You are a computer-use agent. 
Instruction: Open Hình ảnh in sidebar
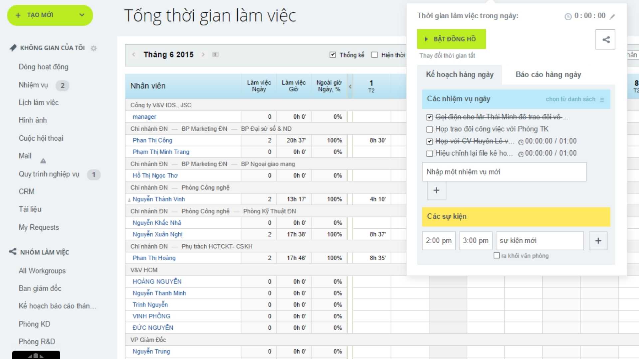[x=33, y=120]
